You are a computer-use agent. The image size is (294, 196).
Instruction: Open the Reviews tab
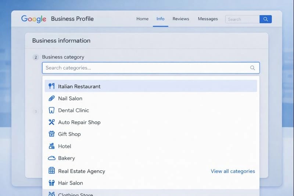(181, 19)
